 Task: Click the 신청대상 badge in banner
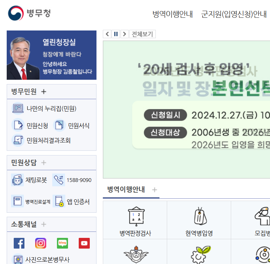165,132
